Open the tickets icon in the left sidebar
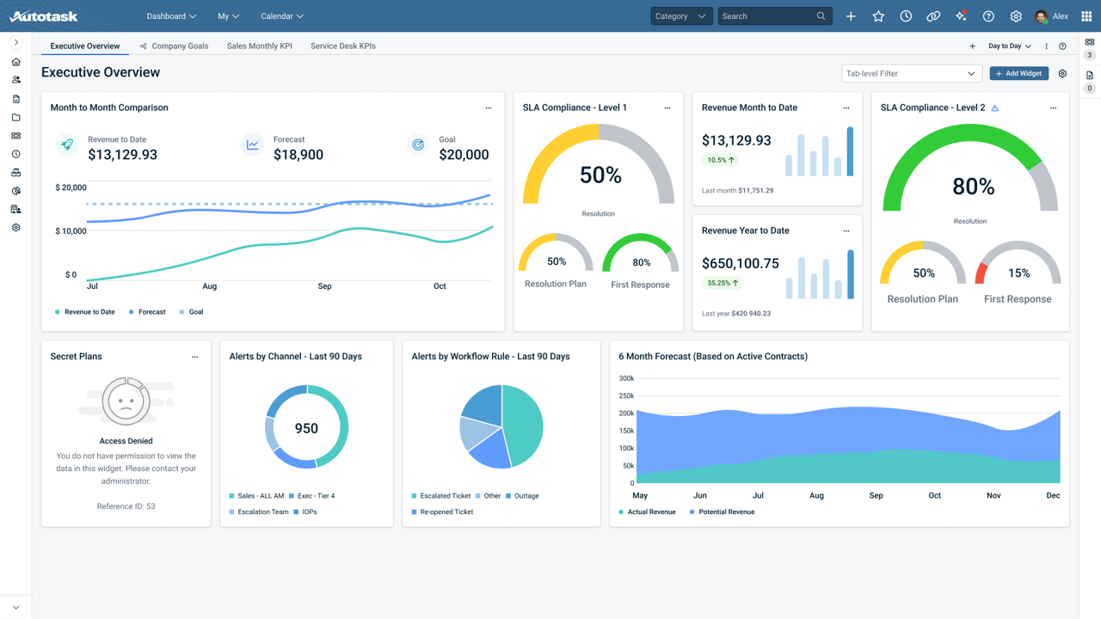 (15, 135)
